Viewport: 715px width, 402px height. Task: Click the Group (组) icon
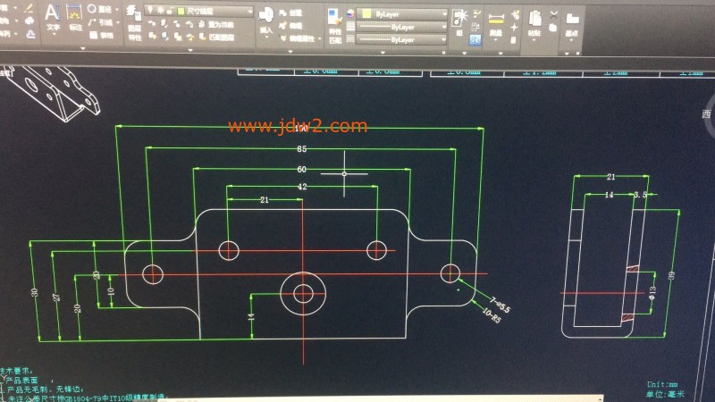pos(461,17)
